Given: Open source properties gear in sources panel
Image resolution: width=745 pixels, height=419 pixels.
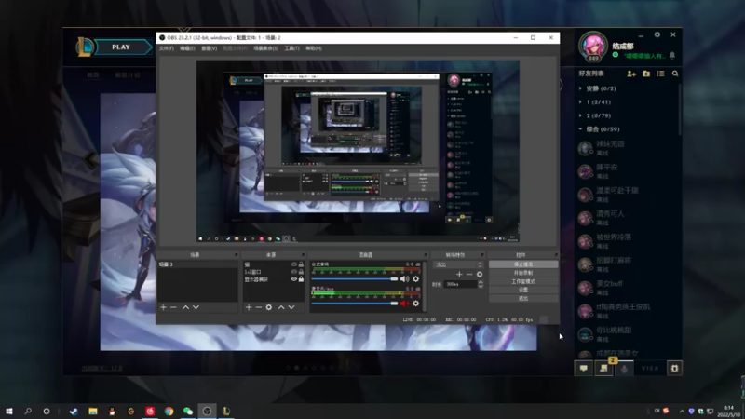Looking at the screenshot, I should coord(269,307).
